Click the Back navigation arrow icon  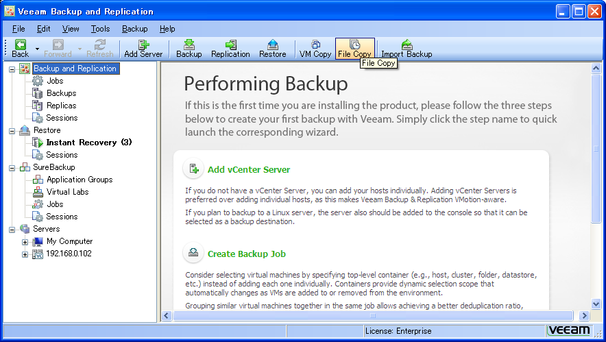21,45
